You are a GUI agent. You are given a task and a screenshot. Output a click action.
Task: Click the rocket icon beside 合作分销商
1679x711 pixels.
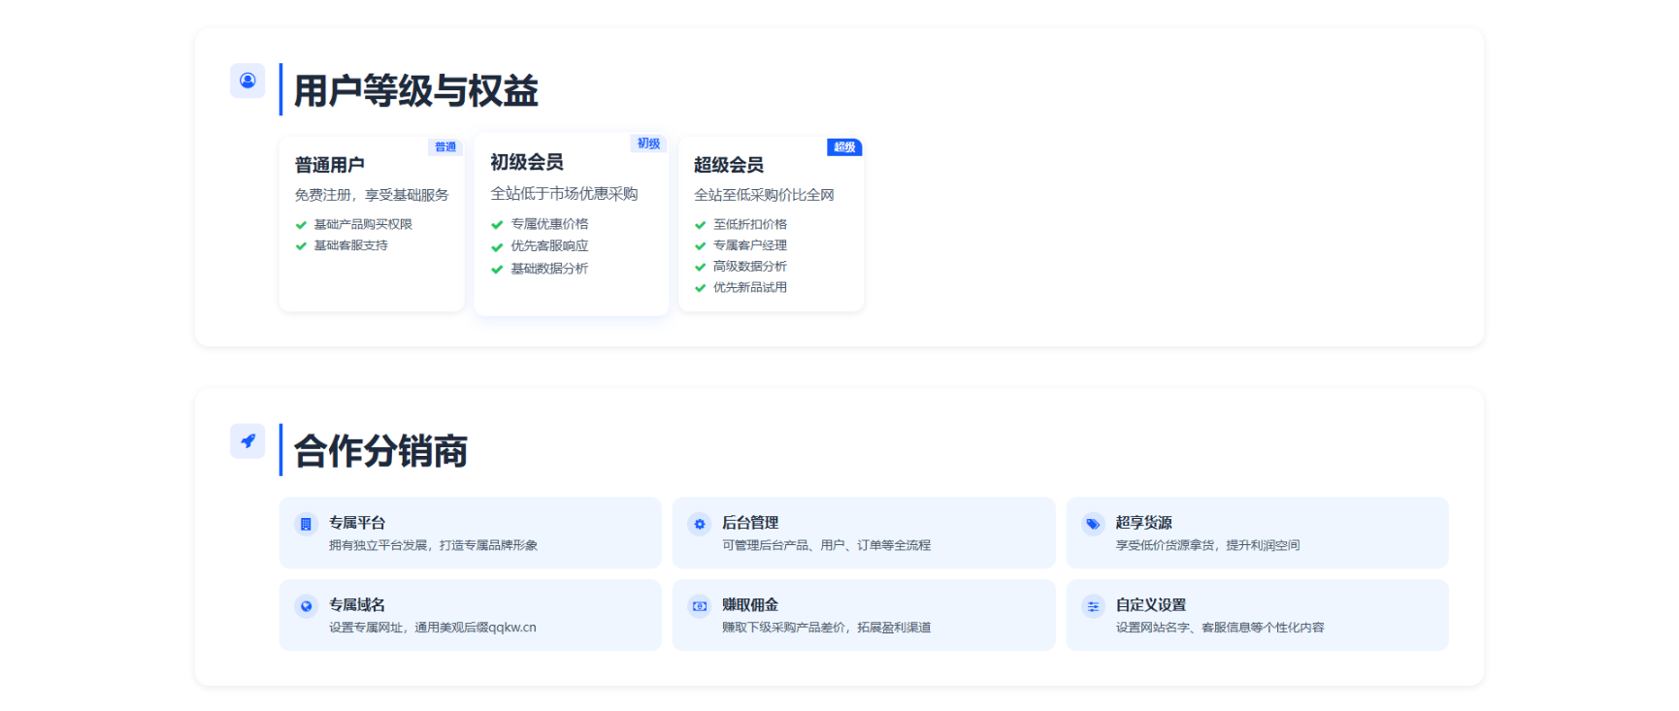[x=247, y=440]
